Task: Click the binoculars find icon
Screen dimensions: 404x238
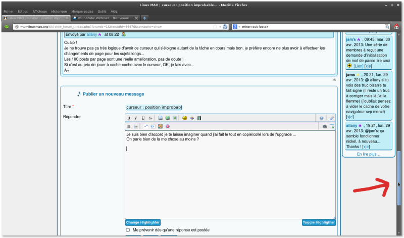Action: (325, 126)
